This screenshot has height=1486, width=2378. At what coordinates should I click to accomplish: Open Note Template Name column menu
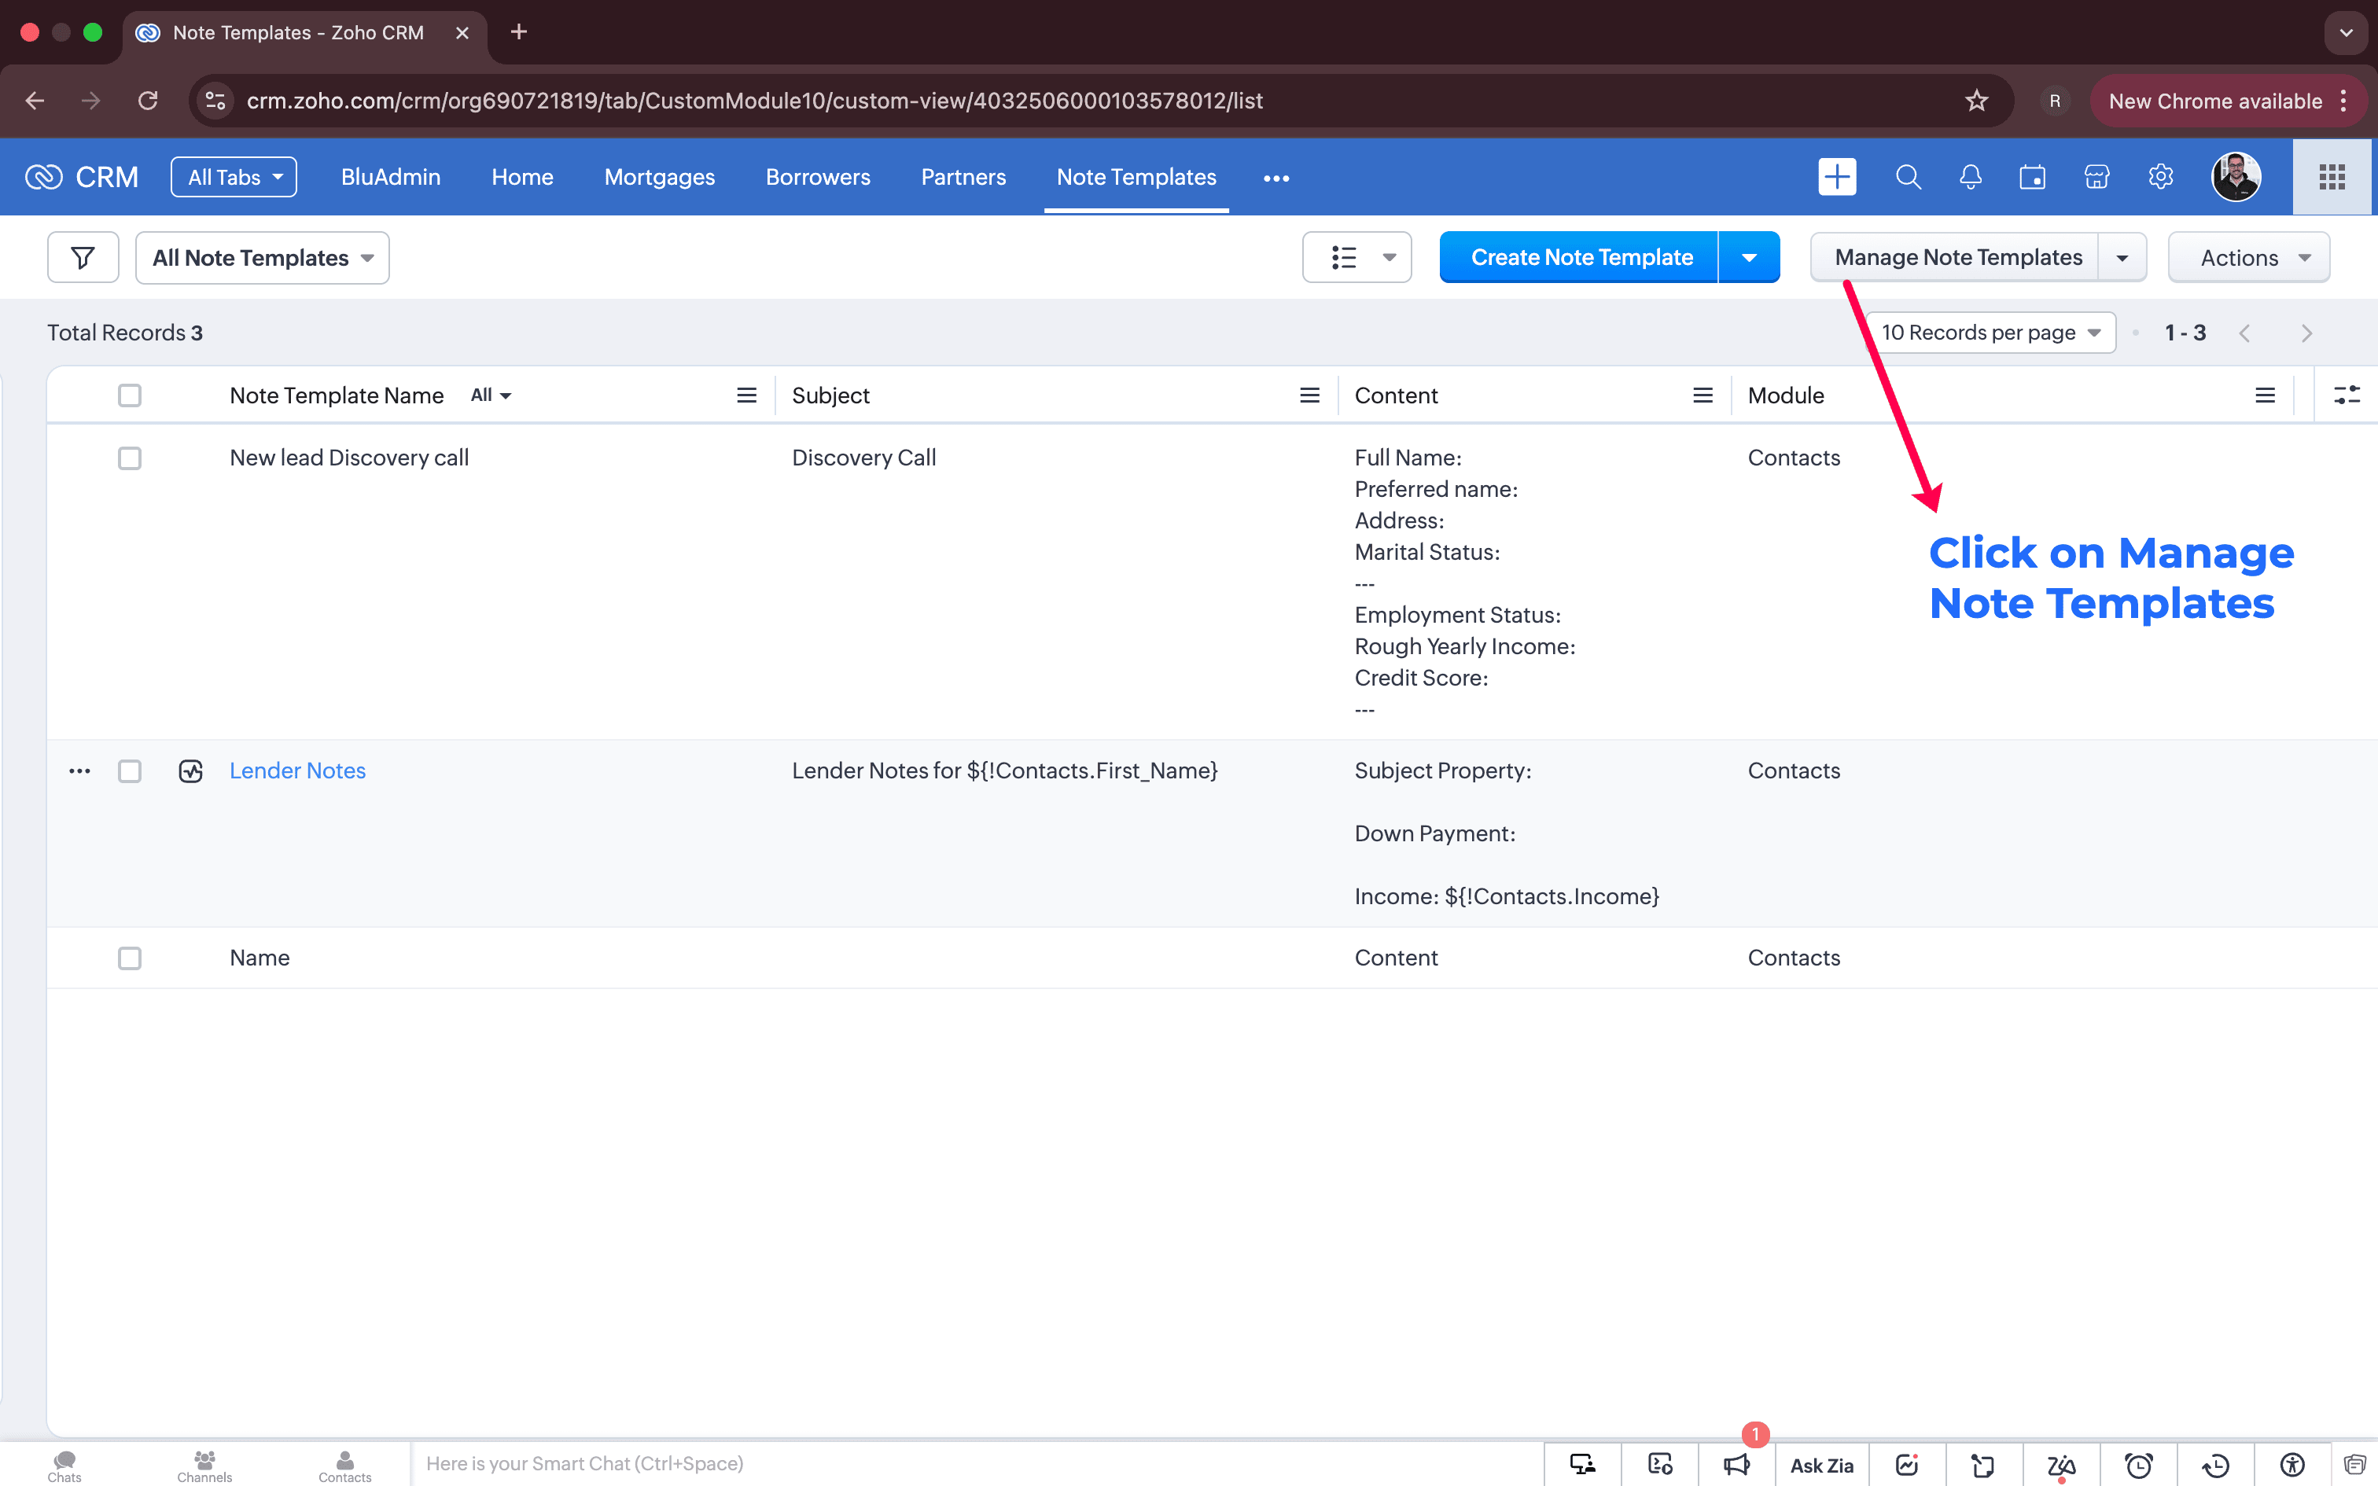click(747, 395)
